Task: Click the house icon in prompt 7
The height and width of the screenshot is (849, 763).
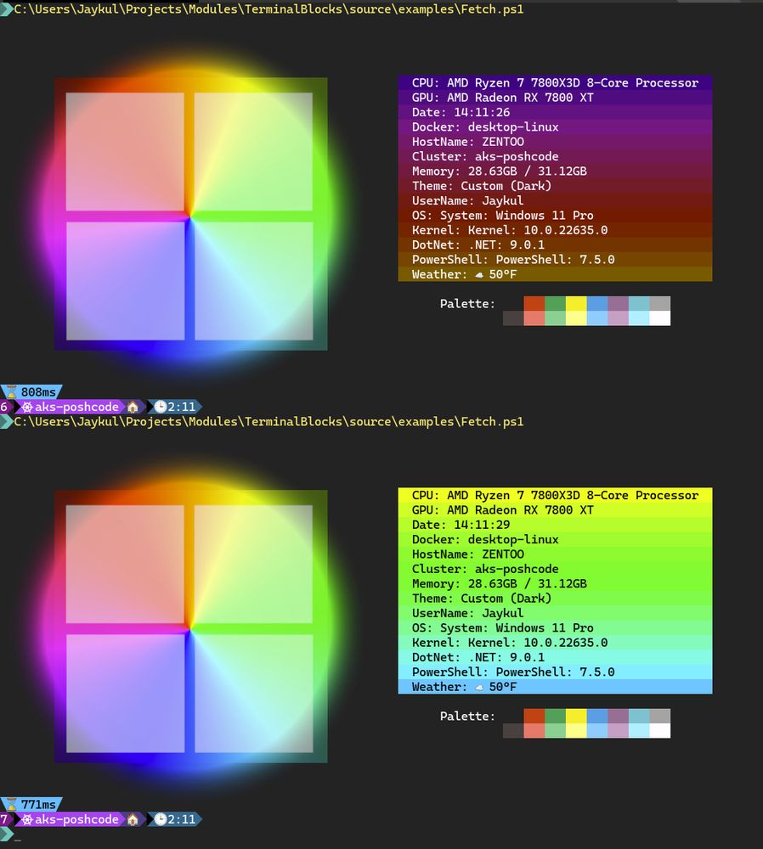Action: click(133, 819)
